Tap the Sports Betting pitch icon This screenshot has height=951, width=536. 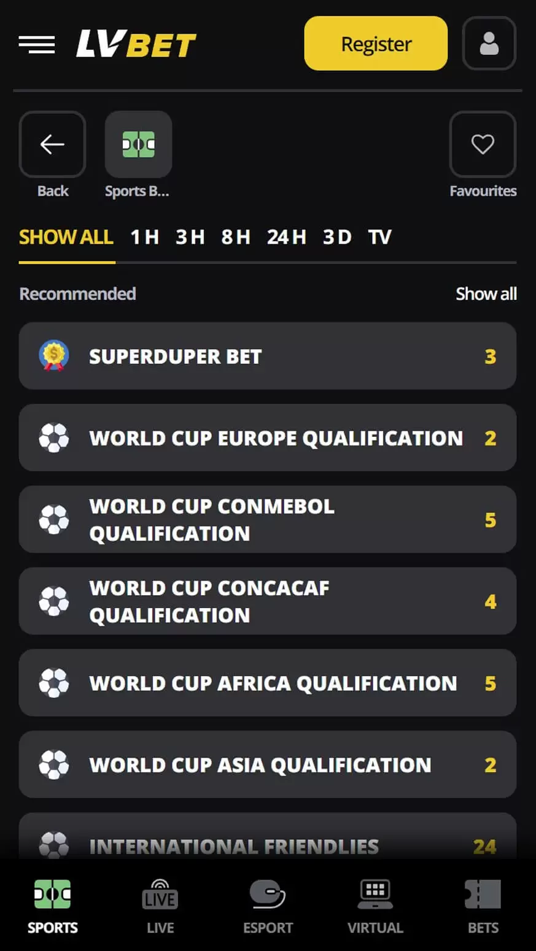click(138, 144)
